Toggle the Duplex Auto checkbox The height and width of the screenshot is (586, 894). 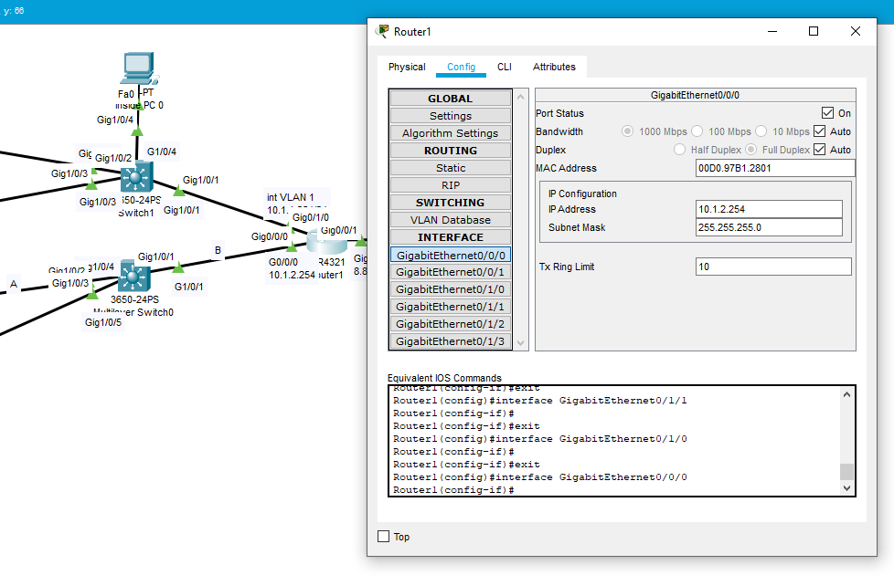tap(819, 149)
